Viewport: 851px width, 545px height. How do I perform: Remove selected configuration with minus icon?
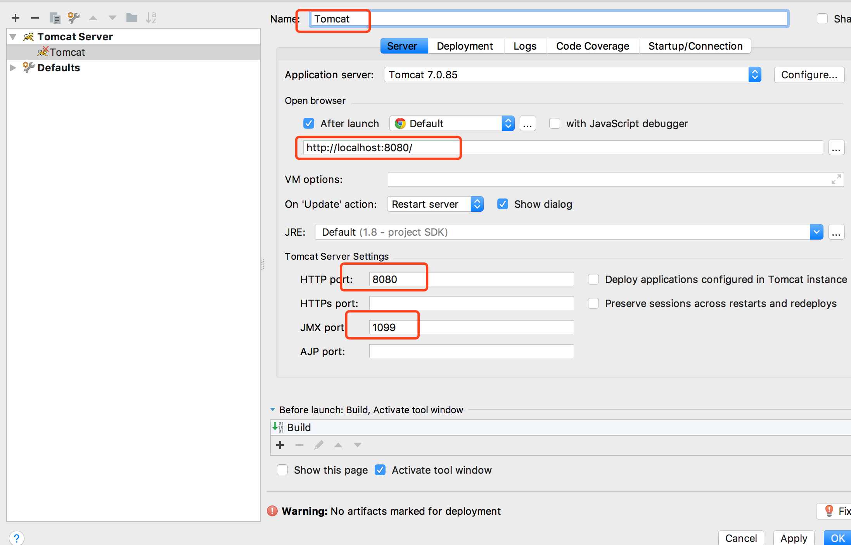coord(35,18)
